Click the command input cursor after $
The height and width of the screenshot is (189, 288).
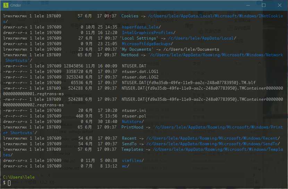tap(9, 183)
